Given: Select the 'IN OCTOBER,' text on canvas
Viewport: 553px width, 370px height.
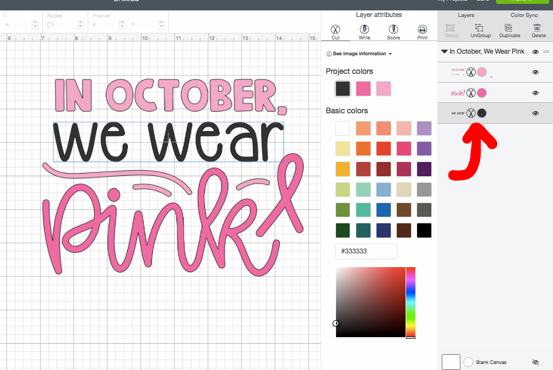Looking at the screenshot, I should (170, 96).
